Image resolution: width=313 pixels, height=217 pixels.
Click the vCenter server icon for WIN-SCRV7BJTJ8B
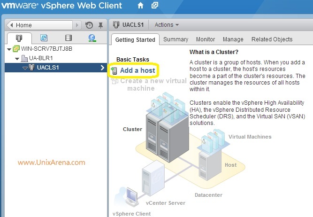pos(16,49)
